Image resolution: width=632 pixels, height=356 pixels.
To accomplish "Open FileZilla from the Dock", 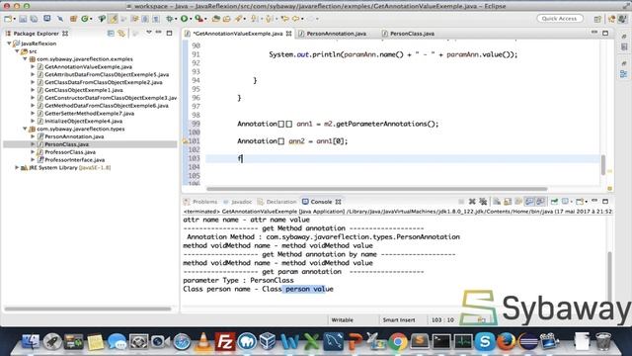I will point(225,342).
